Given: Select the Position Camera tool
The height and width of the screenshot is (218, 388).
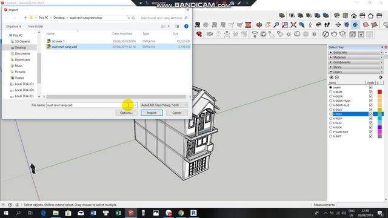Looking at the screenshot, I should click(x=310, y=24).
